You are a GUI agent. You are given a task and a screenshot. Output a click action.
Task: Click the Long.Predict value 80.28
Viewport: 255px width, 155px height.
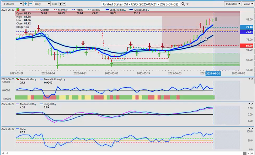click(113, 13)
